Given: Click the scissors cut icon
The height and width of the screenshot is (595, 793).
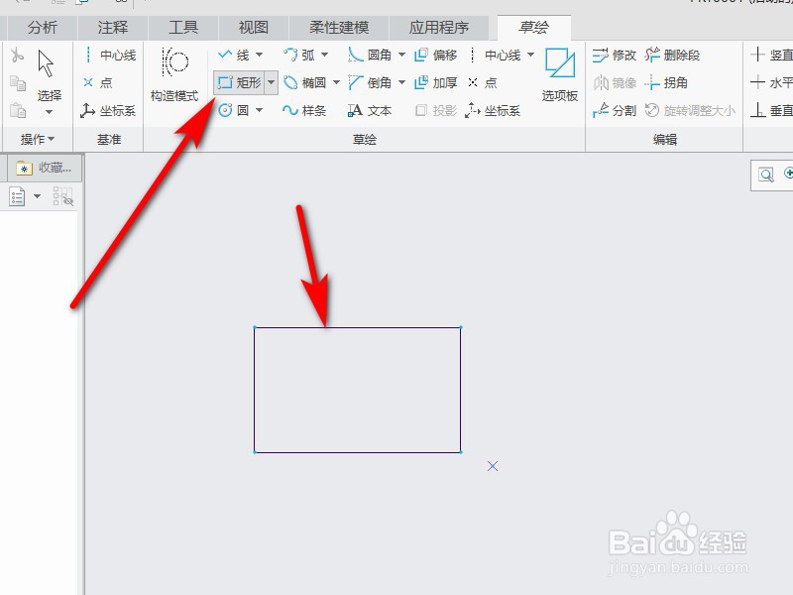Looking at the screenshot, I should [17, 55].
